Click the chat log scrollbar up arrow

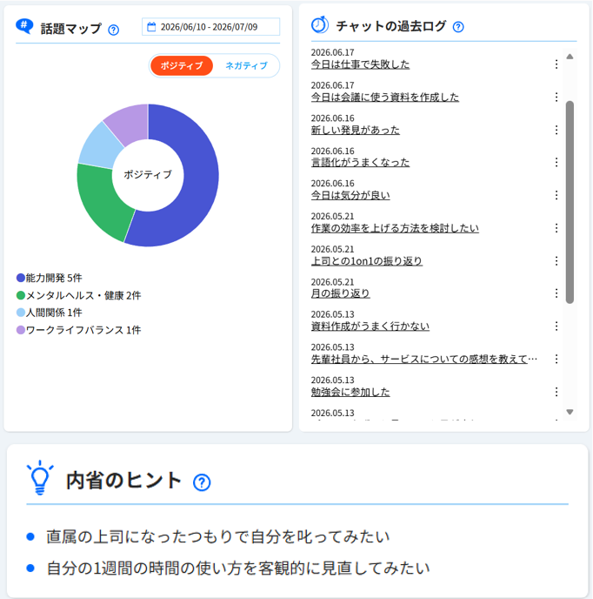tap(570, 57)
